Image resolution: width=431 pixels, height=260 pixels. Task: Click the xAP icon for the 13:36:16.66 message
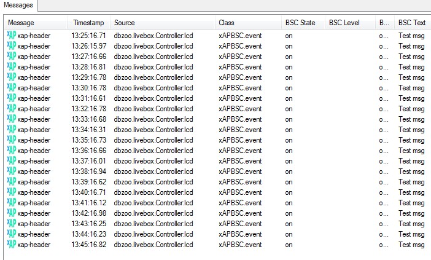(12, 150)
